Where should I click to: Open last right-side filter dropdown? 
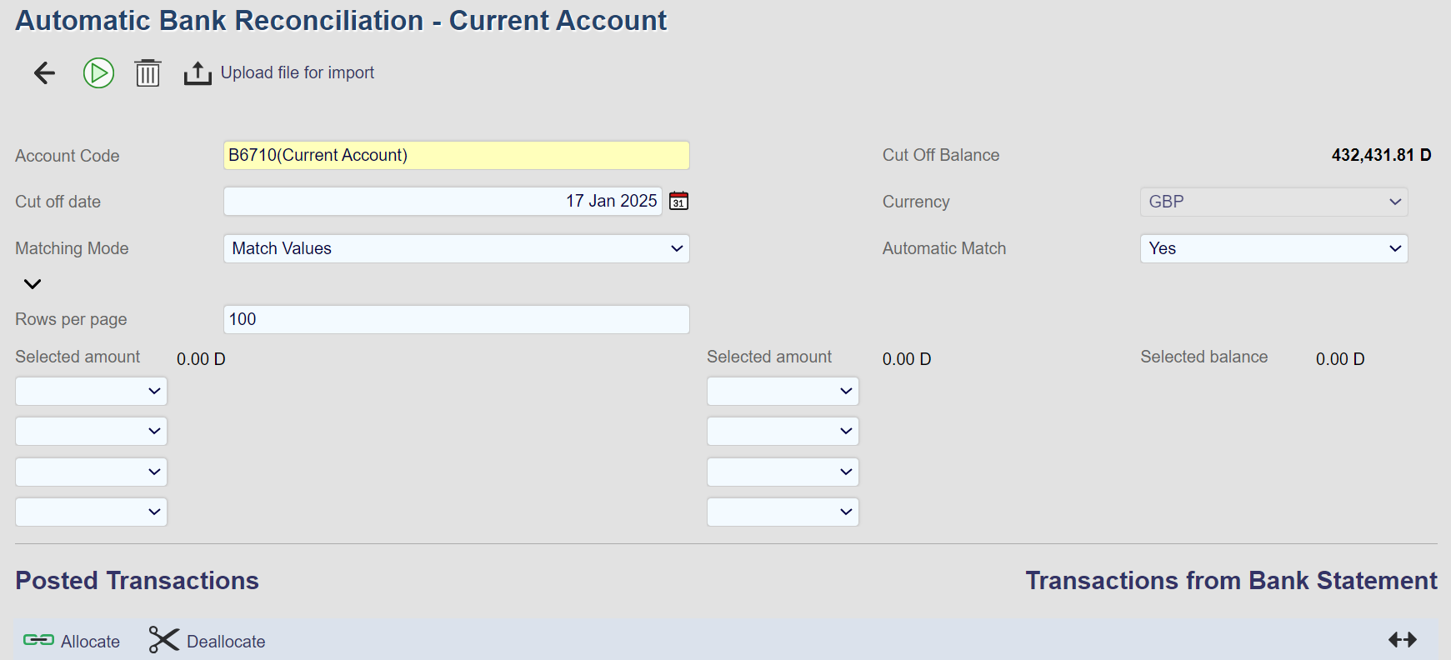pos(782,512)
